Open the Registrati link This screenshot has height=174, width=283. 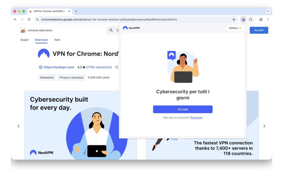196,118
